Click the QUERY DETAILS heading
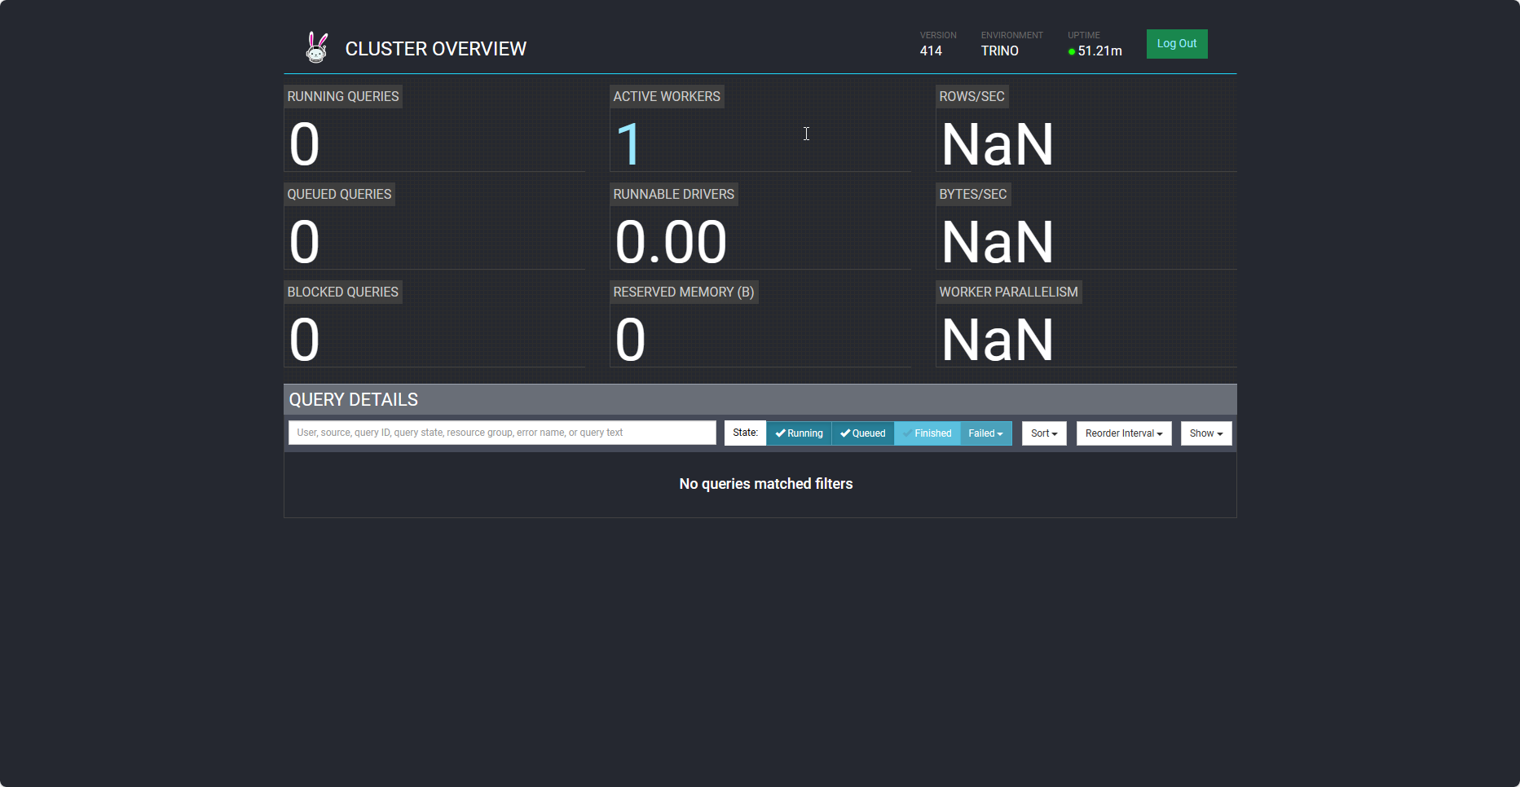Screen dimensions: 1520x787 coord(354,399)
